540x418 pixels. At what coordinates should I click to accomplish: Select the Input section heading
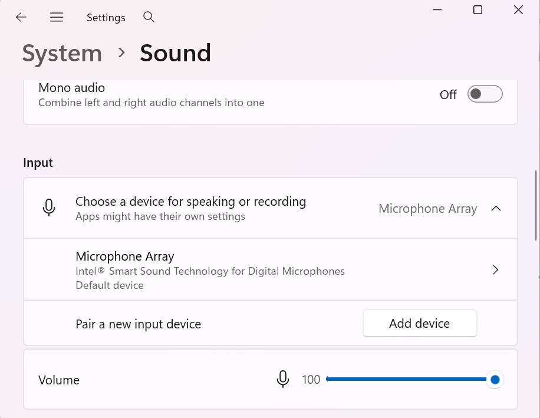[38, 163]
